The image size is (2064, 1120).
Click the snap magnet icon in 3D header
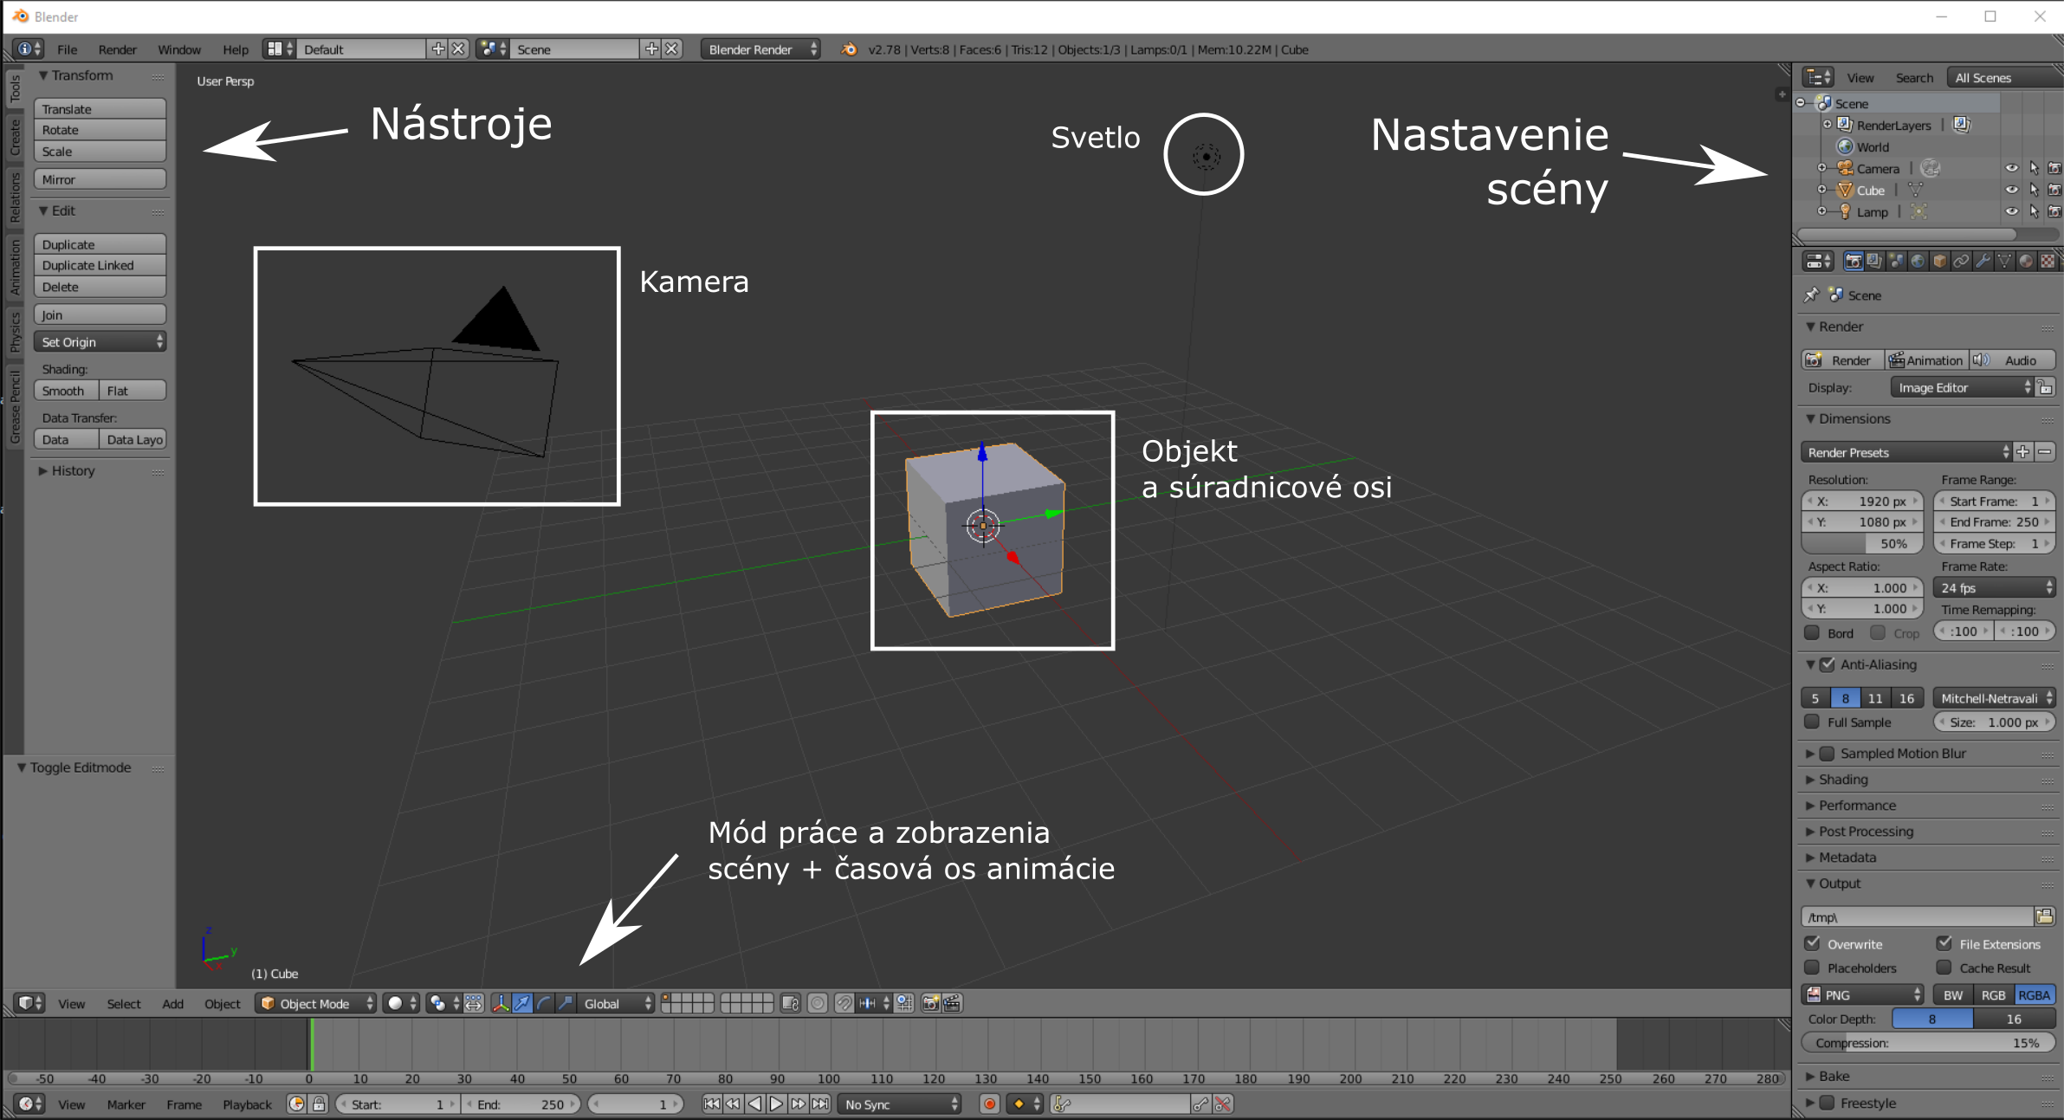click(844, 1003)
